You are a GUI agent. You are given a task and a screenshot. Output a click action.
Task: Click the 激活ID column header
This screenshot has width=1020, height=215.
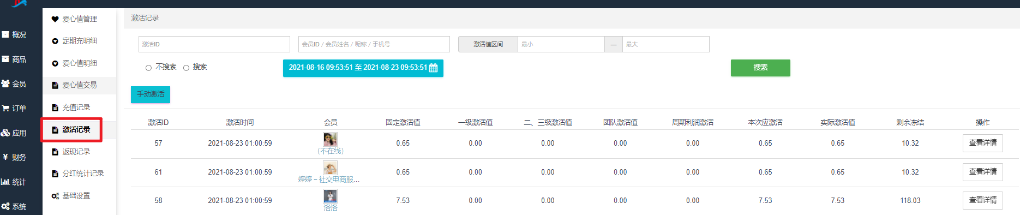click(158, 122)
